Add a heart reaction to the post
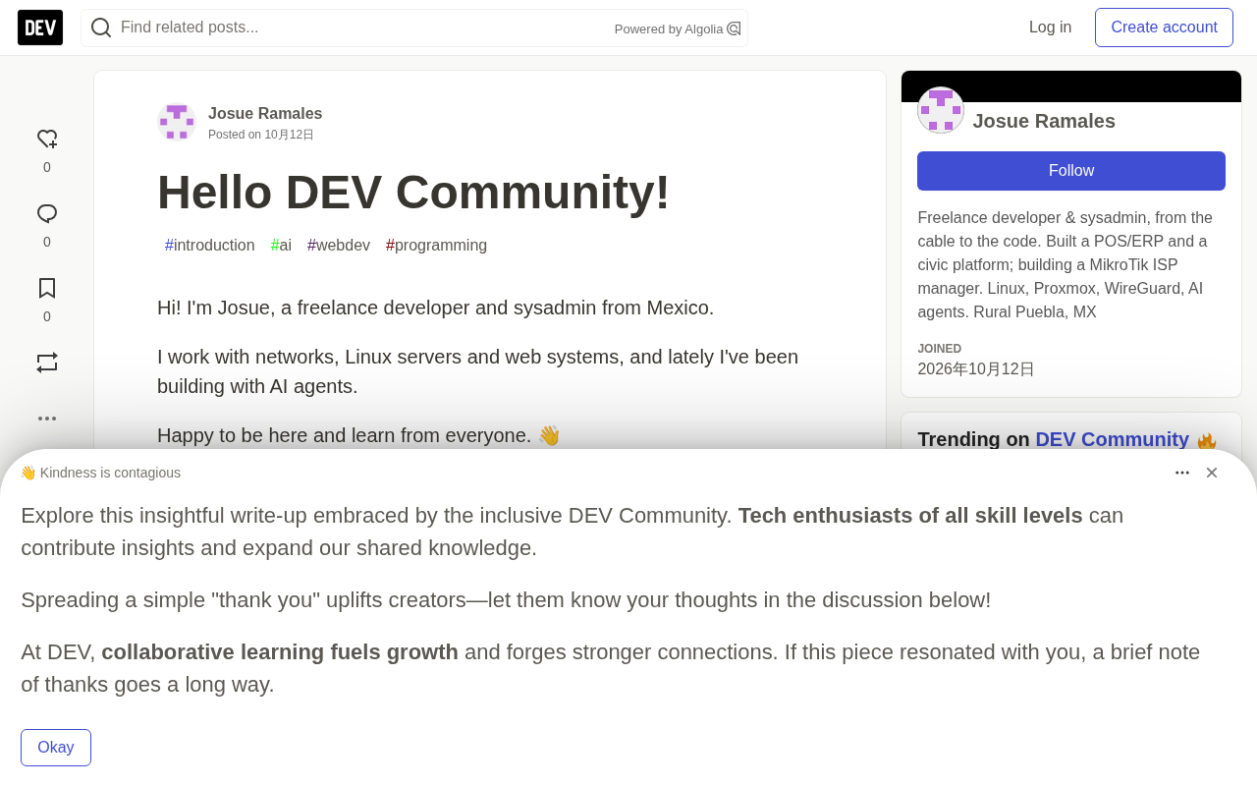The height and width of the screenshot is (786, 1257). 47,140
